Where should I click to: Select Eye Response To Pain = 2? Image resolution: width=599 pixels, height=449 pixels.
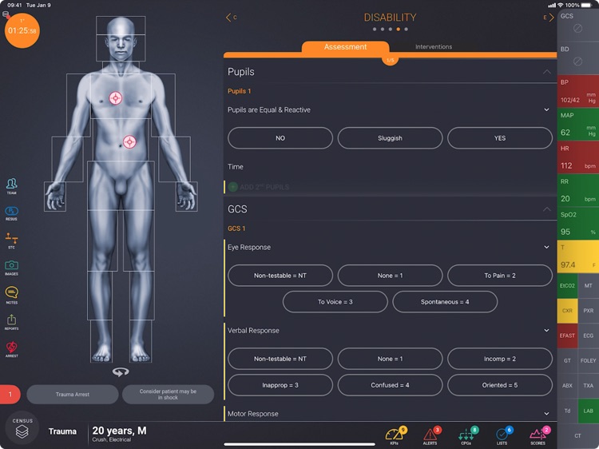tap(500, 276)
